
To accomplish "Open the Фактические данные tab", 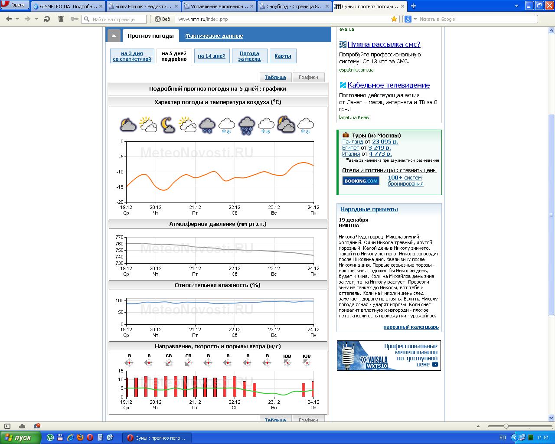I will (x=214, y=36).
